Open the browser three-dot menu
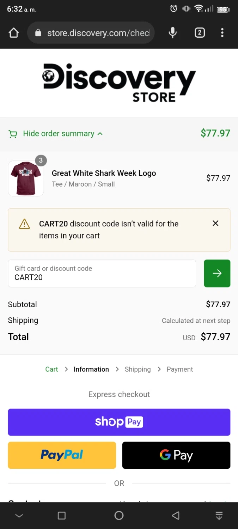Image resolution: width=238 pixels, height=529 pixels. 222,33
